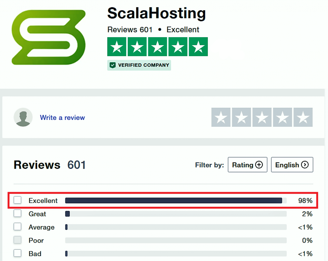Click the 'Poor' rating label
The height and width of the screenshot is (261, 328).
coord(36,240)
